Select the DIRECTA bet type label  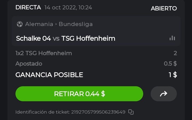point(28,7)
